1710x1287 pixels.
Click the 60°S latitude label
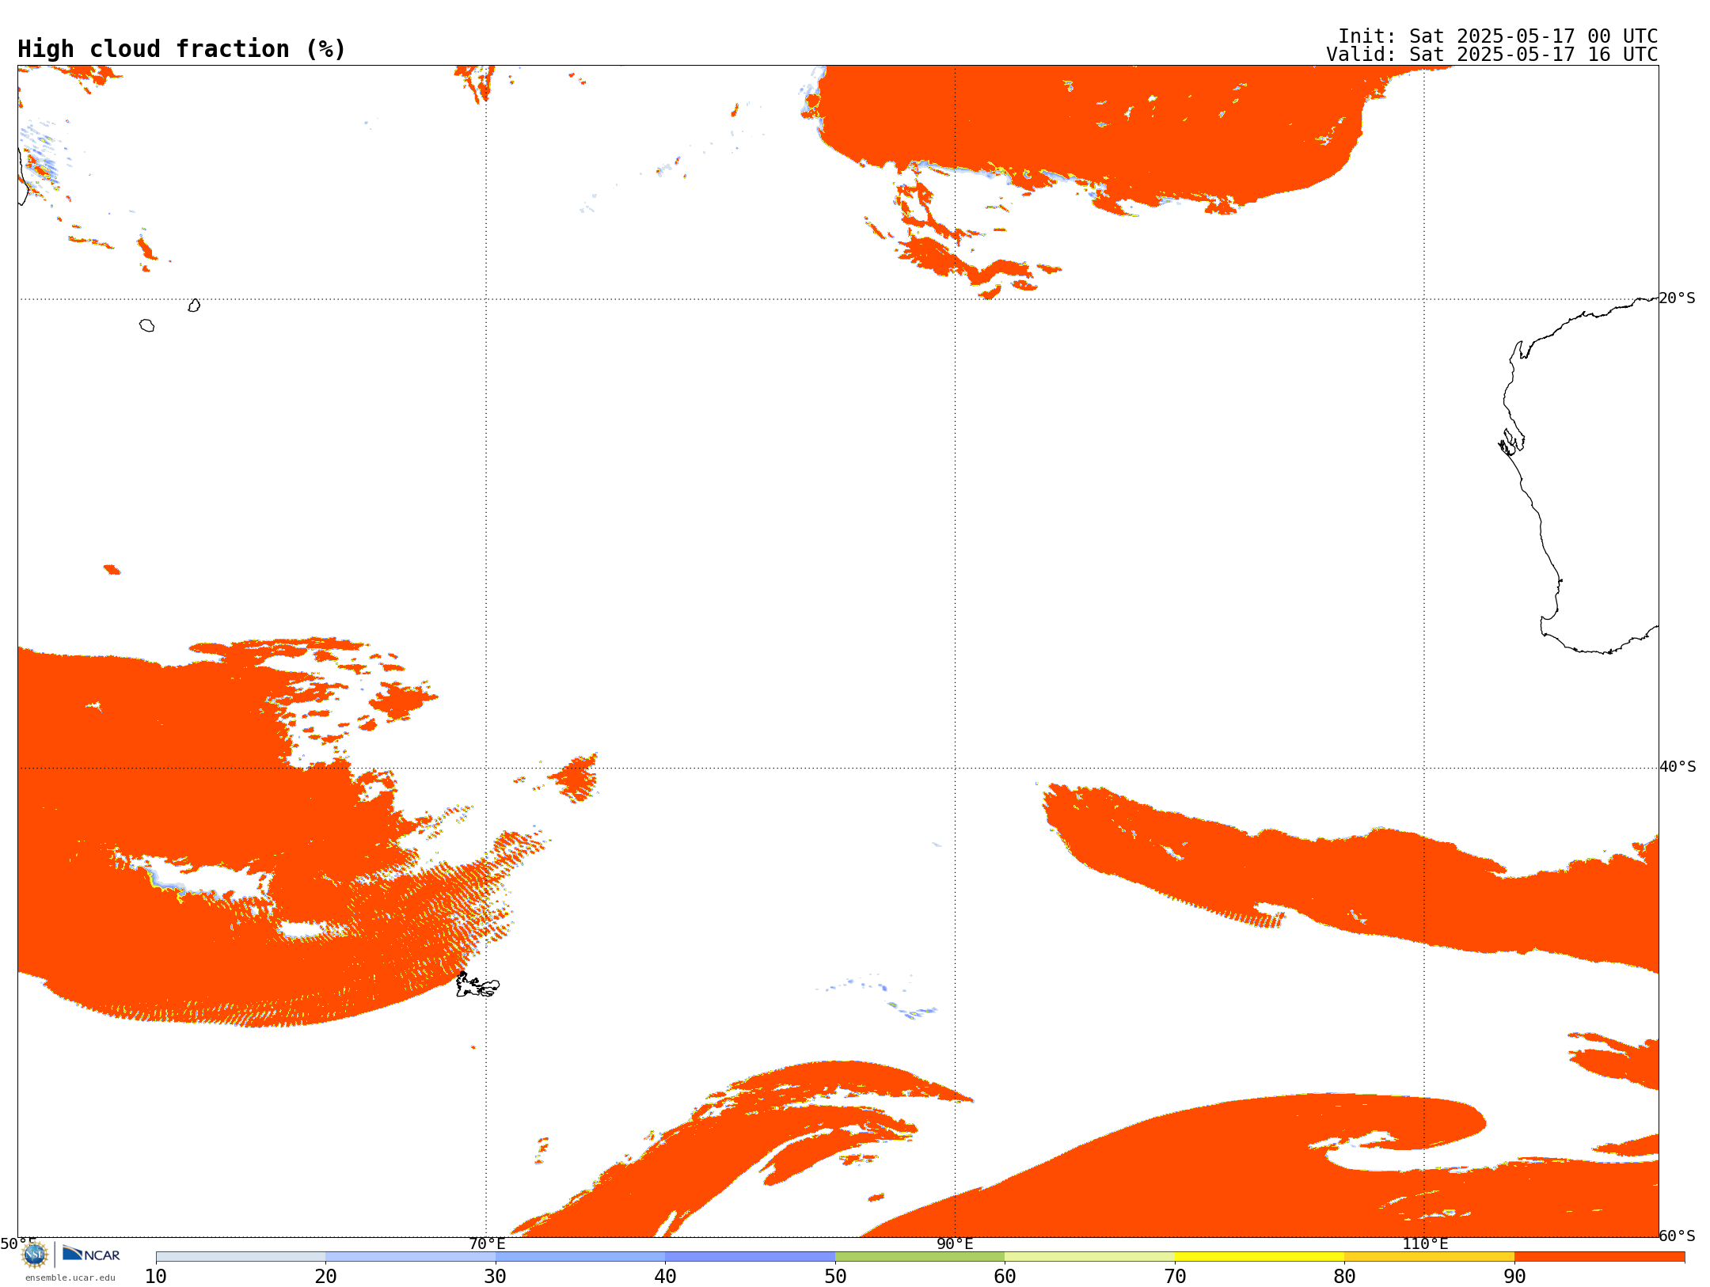coord(1677,1236)
